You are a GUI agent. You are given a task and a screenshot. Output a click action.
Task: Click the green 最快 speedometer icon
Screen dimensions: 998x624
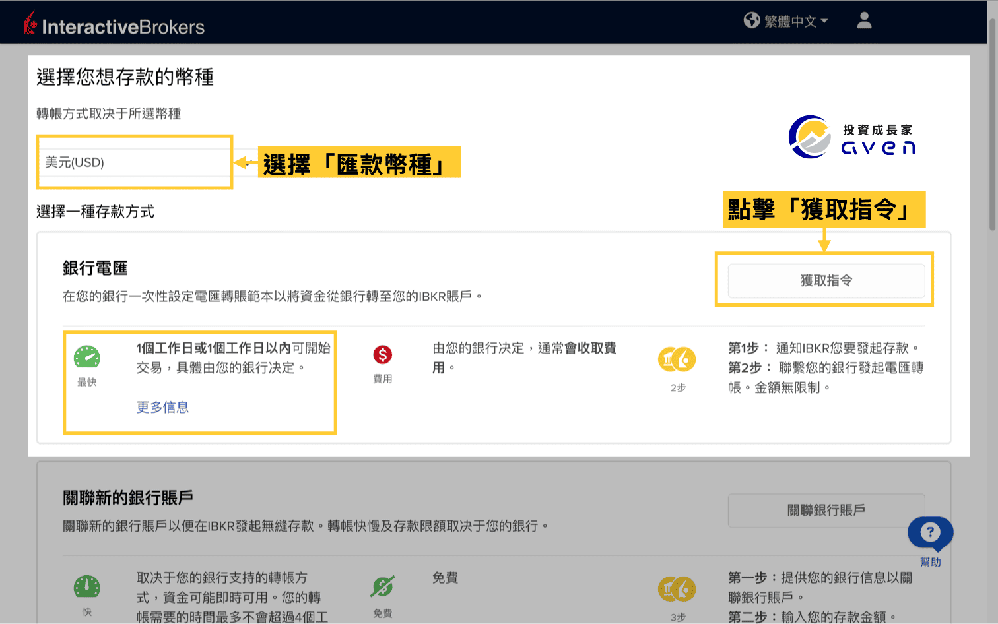pos(87,356)
